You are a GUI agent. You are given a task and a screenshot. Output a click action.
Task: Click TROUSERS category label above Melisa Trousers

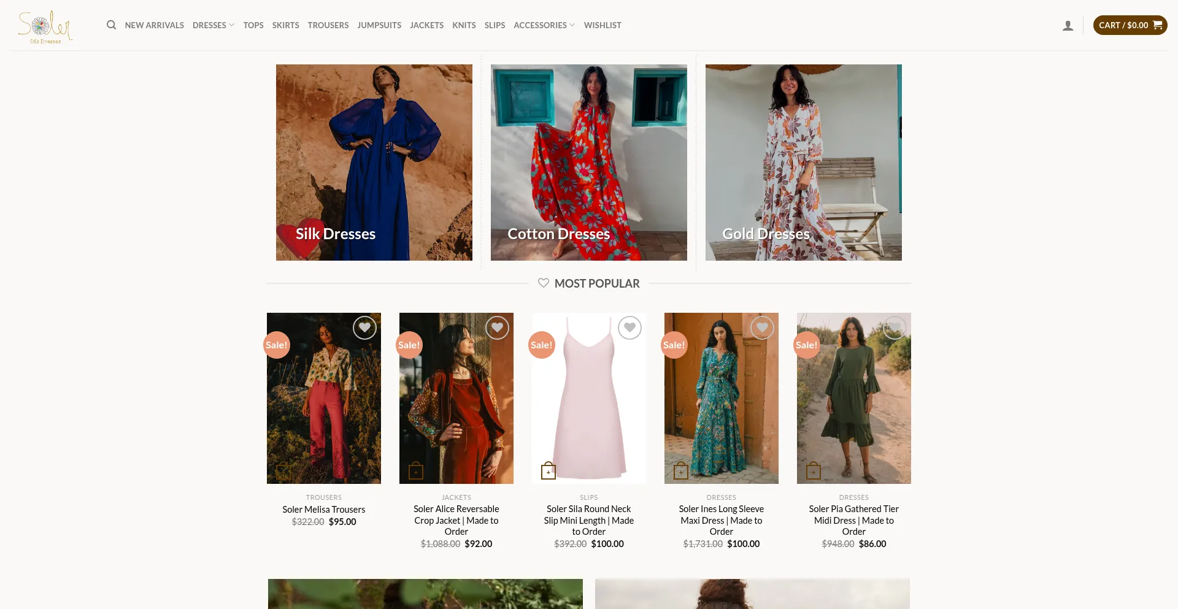pyautogui.click(x=324, y=497)
